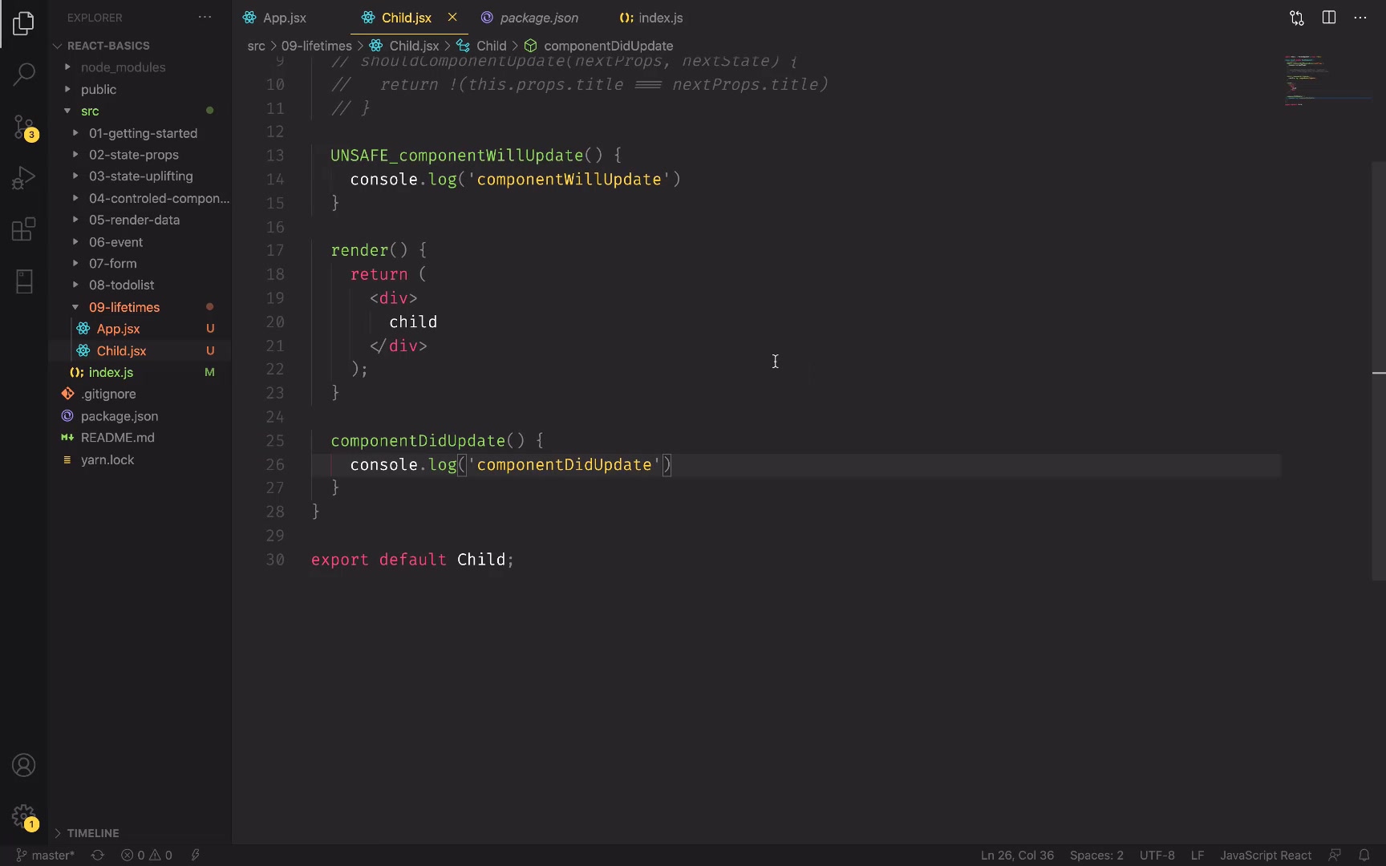Open Problems panel from errors and warnings count

click(147, 856)
